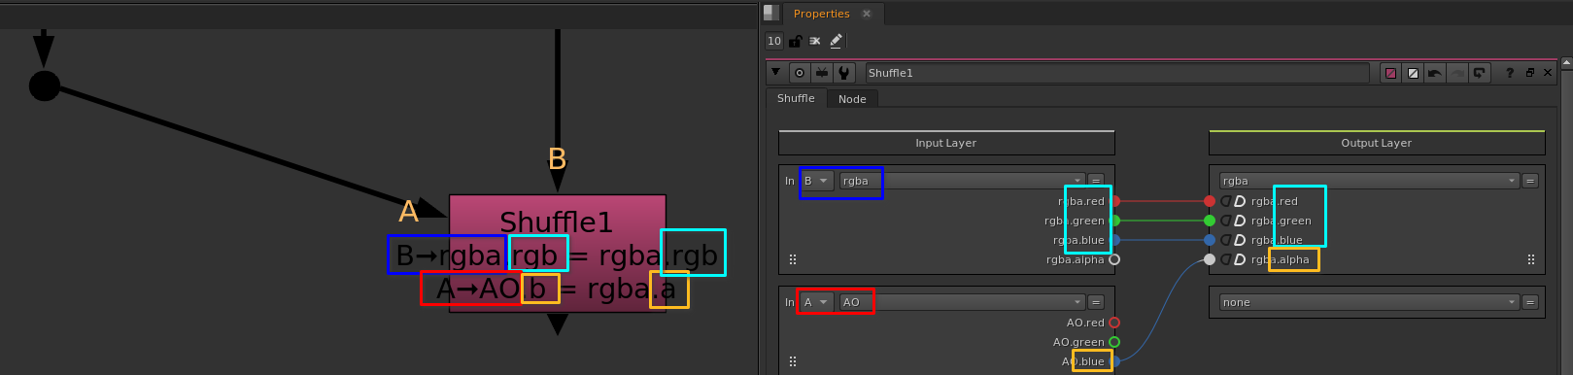Click drag handle in the output rgba layer box

tap(1531, 259)
